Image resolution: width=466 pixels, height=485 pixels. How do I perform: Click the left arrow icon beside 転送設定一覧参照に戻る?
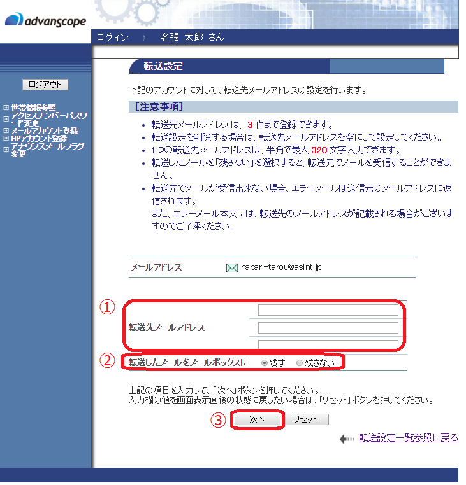(x=348, y=440)
